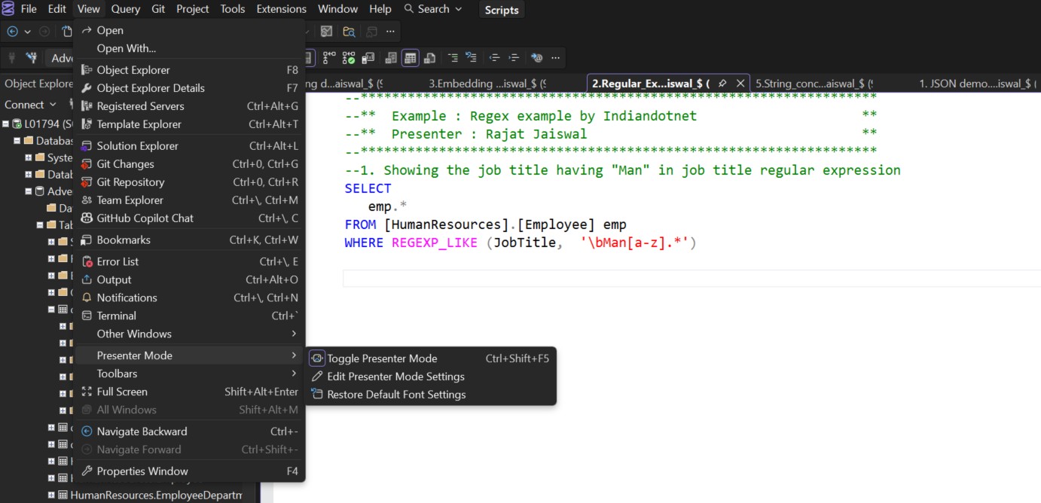Viewport: 1041px width, 503px height.
Task: Comment out lines using toolbar icon
Action: (453, 58)
